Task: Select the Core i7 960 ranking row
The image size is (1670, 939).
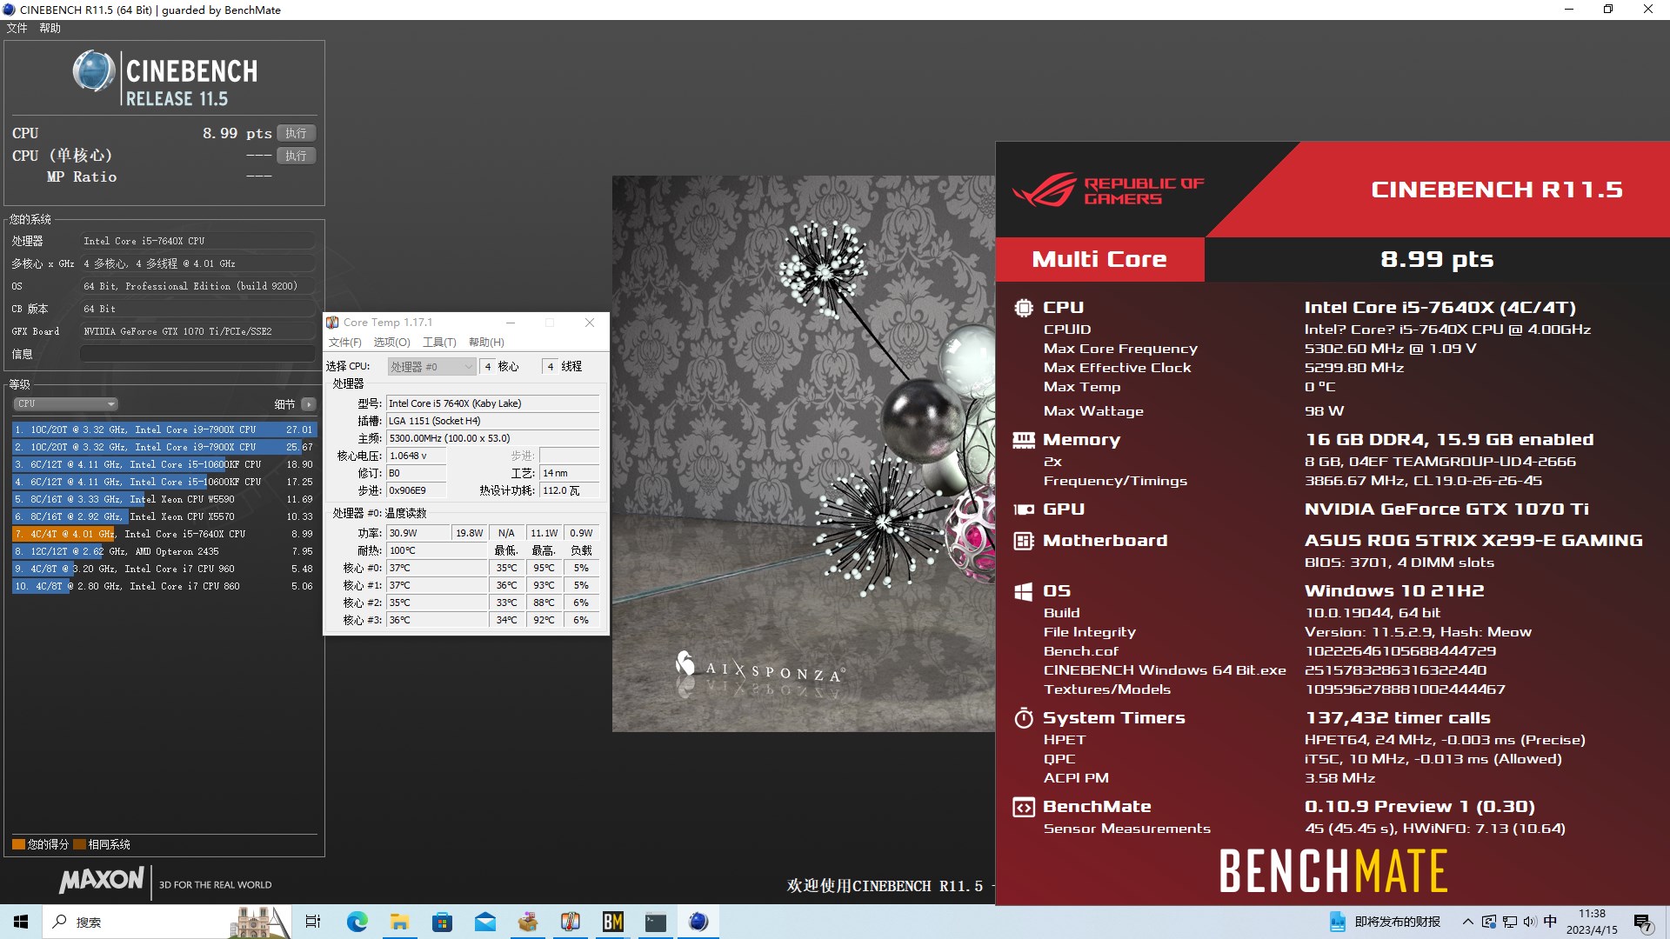Action: click(164, 569)
